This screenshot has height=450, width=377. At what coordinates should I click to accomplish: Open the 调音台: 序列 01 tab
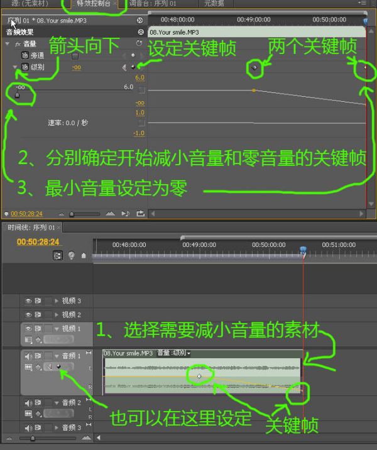[152, 3]
